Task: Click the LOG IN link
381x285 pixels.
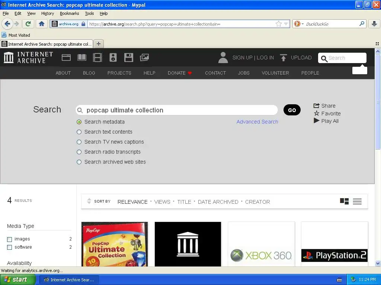Action: 265,58
